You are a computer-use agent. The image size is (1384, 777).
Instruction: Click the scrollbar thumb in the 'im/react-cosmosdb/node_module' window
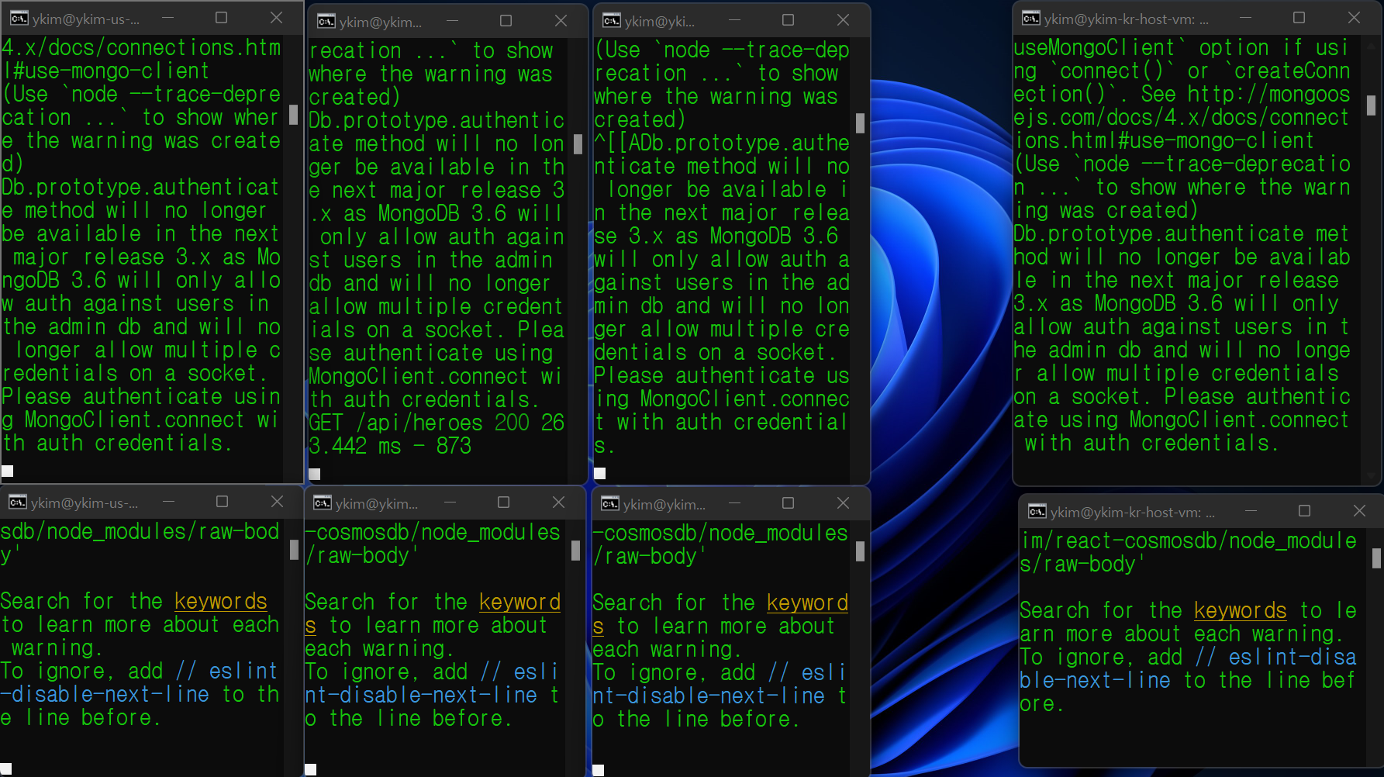1376,558
